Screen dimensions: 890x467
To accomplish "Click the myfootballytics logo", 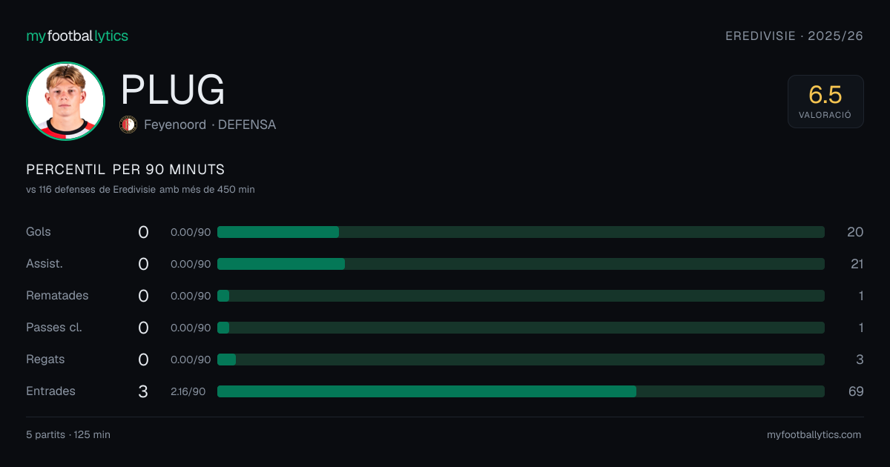I will [x=77, y=36].
